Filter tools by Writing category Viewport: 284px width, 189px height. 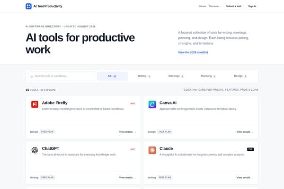pyautogui.click(x=144, y=76)
